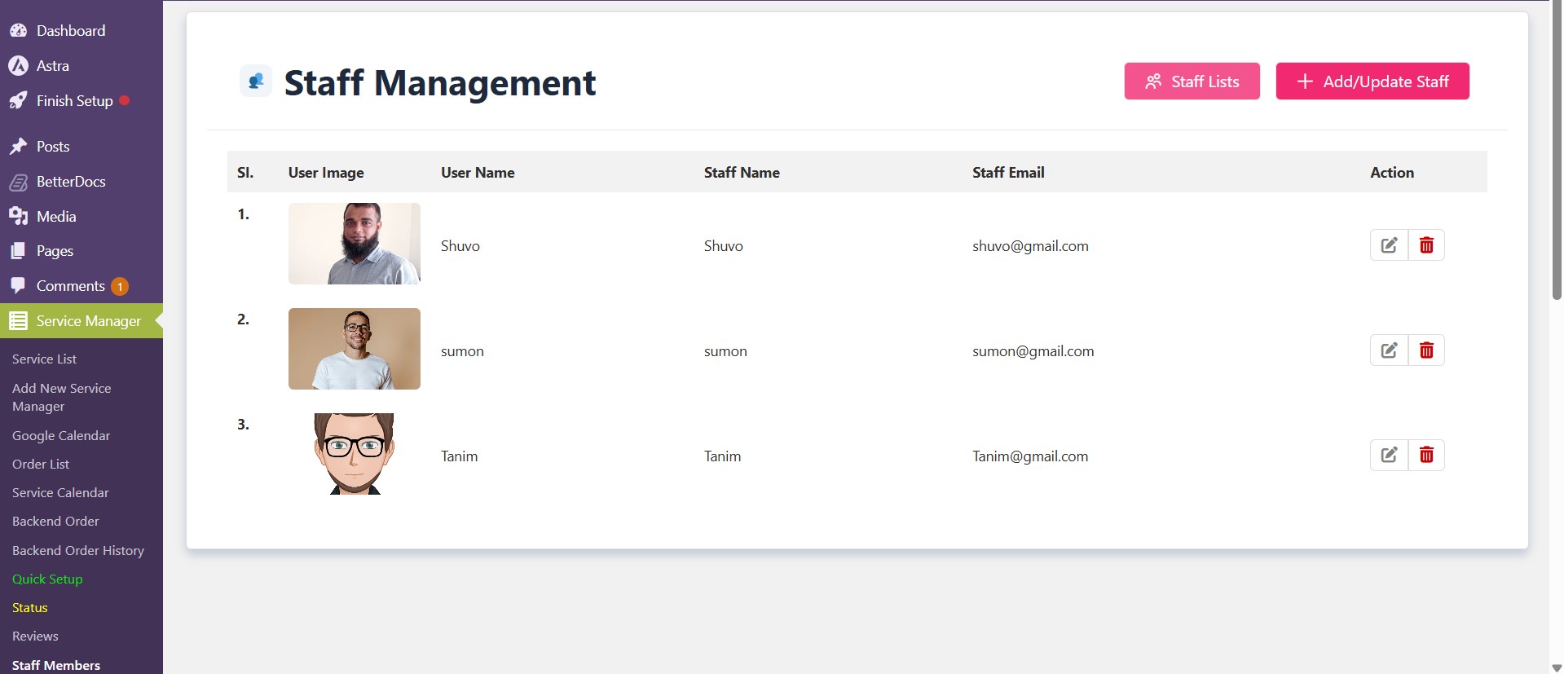Click the edit icon for Shuvo
The image size is (1564, 674).
pos(1389,245)
